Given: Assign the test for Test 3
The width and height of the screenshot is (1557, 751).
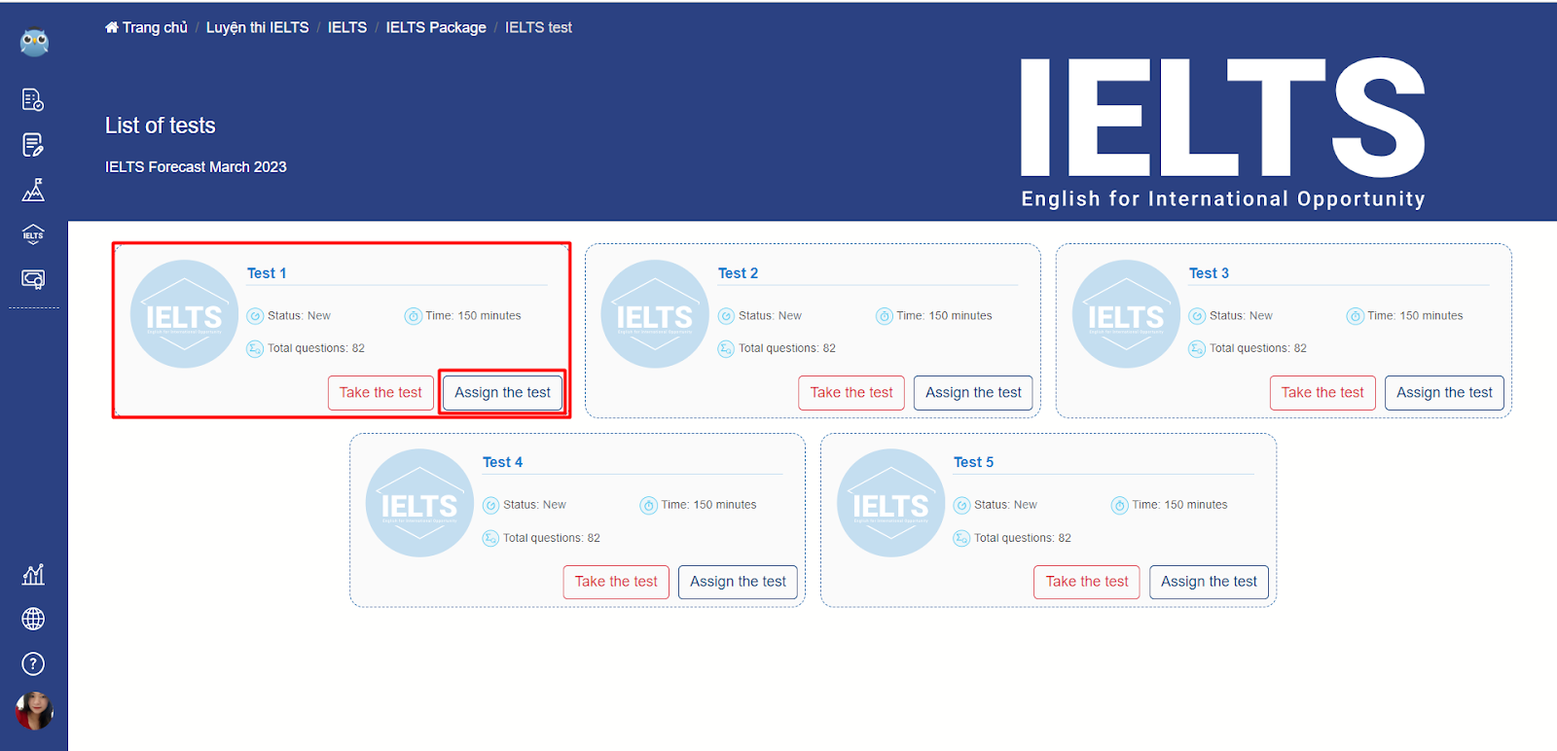Looking at the screenshot, I should point(1444,393).
